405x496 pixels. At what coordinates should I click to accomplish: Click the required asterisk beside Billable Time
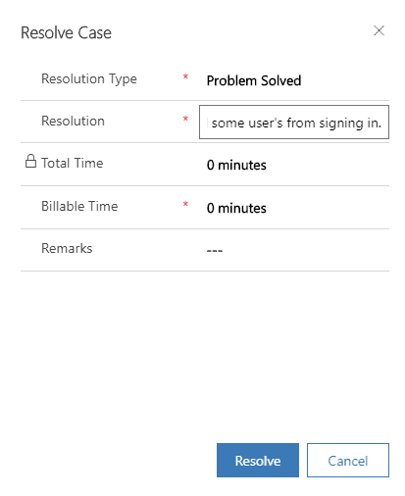pyautogui.click(x=185, y=204)
